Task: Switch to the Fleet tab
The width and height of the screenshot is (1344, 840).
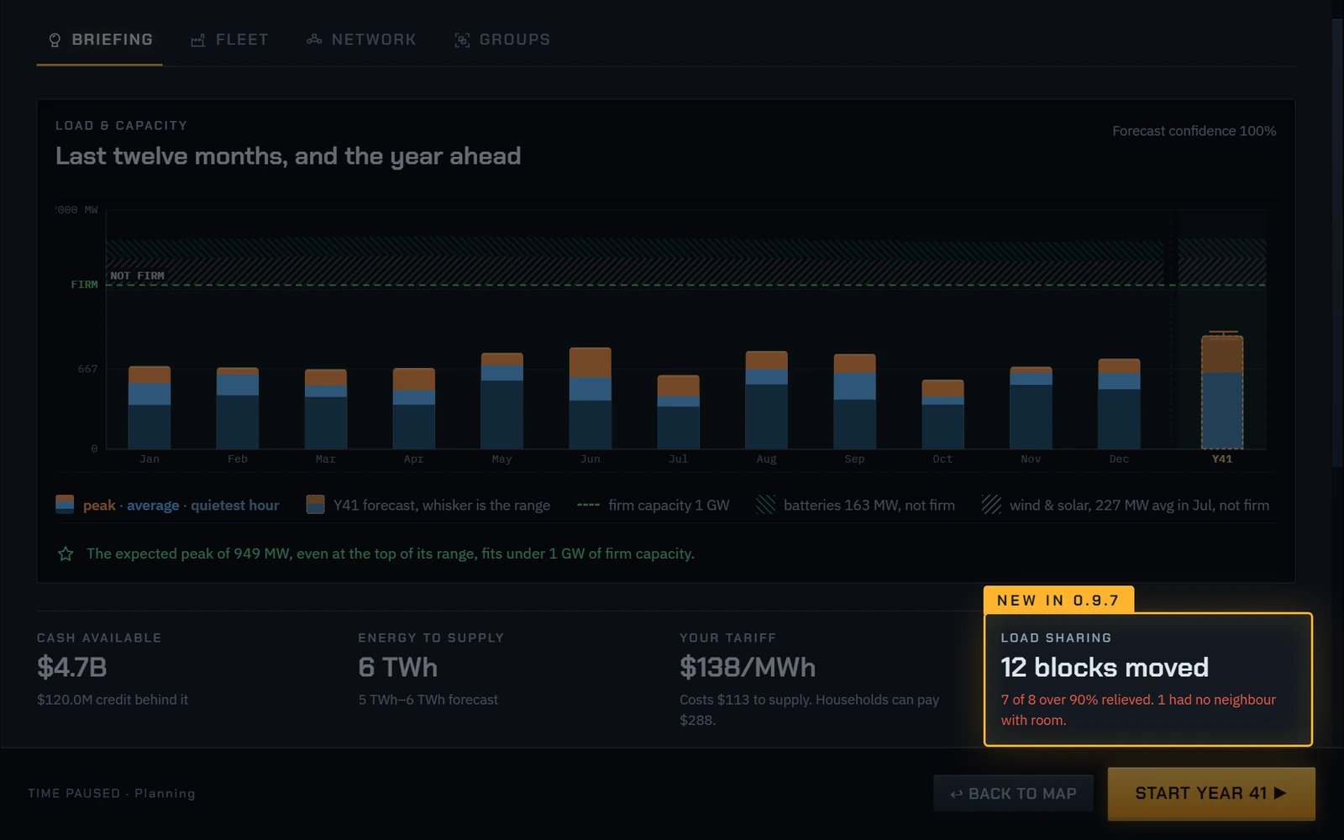Action: (x=229, y=39)
